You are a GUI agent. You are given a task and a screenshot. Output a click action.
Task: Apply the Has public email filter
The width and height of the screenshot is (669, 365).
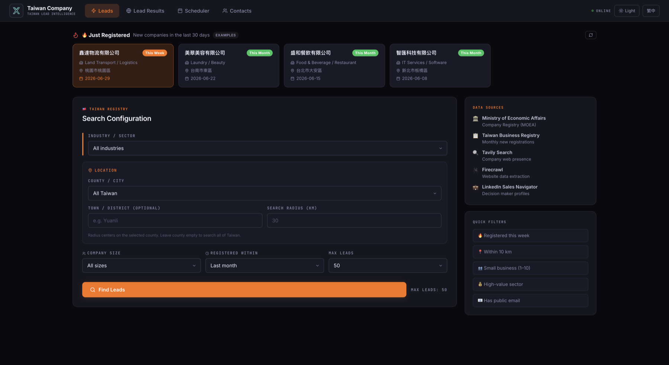530,301
